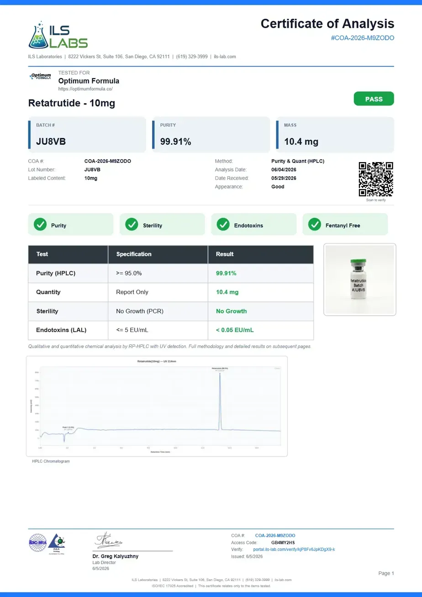This screenshot has height=597, width=422.
Task: Click the Retatrutide vial photo thumbnail
Action: tap(360, 279)
